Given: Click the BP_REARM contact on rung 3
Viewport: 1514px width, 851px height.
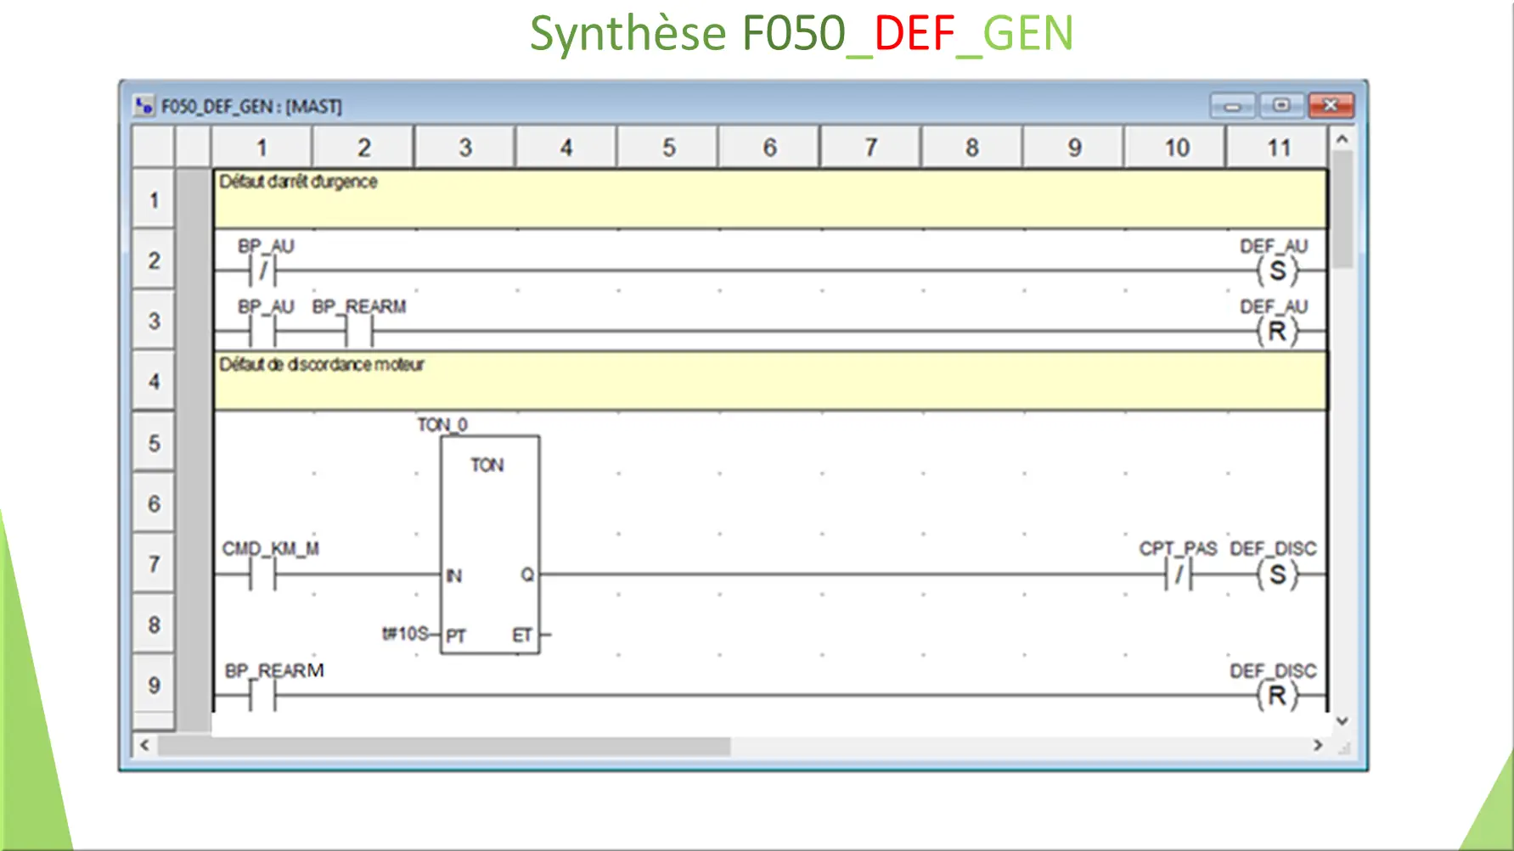Looking at the screenshot, I should pos(358,332).
